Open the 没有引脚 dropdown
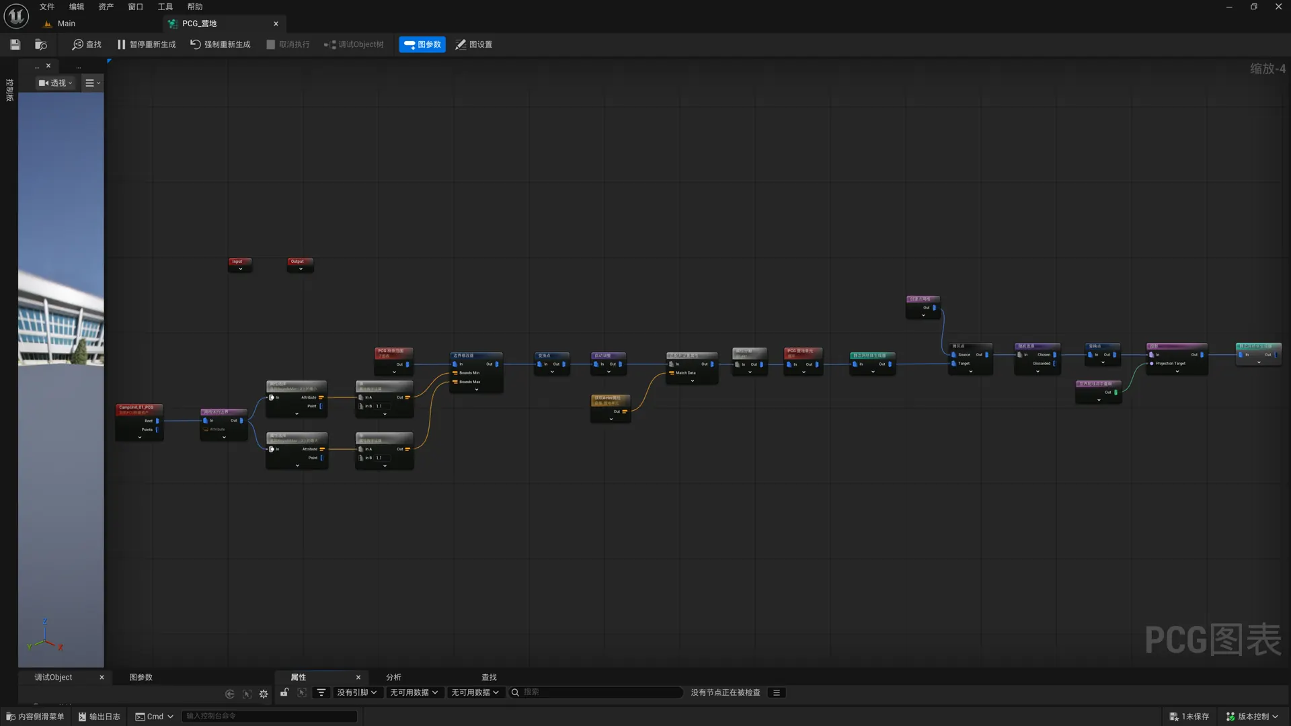This screenshot has width=1291, height=726. pyautogui.click(x=357, y=692)
